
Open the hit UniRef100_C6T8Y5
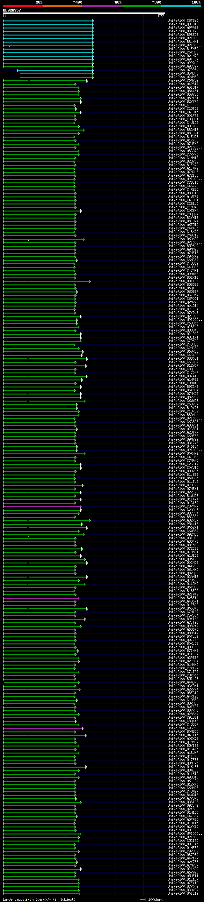pyautogui.click(x=183, y=21)
